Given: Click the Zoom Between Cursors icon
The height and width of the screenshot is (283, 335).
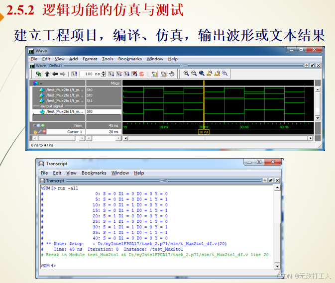Looking at the screenshot, I should coord(217,74).
